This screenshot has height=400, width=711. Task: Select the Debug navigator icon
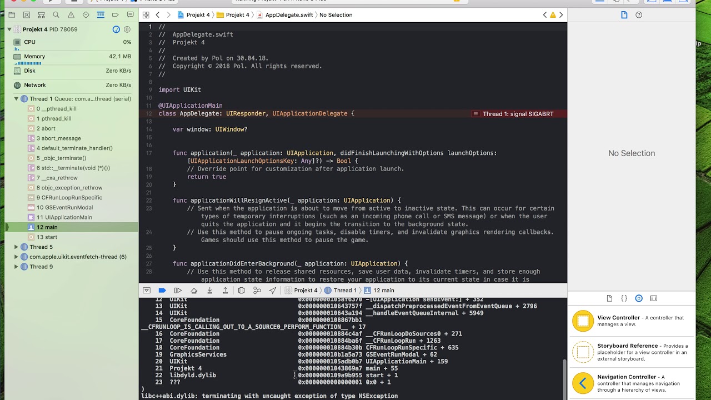click(101, 15)
